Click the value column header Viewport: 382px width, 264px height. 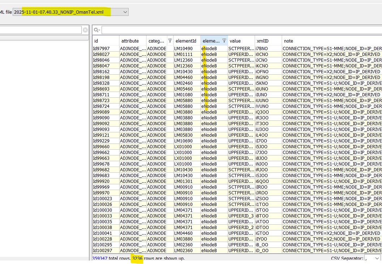coord(240,41)
